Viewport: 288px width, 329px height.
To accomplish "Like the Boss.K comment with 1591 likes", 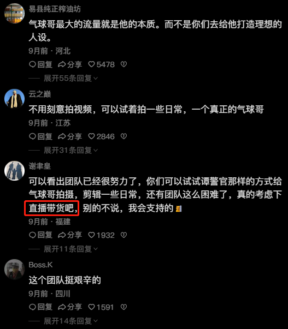I will 101,307.
